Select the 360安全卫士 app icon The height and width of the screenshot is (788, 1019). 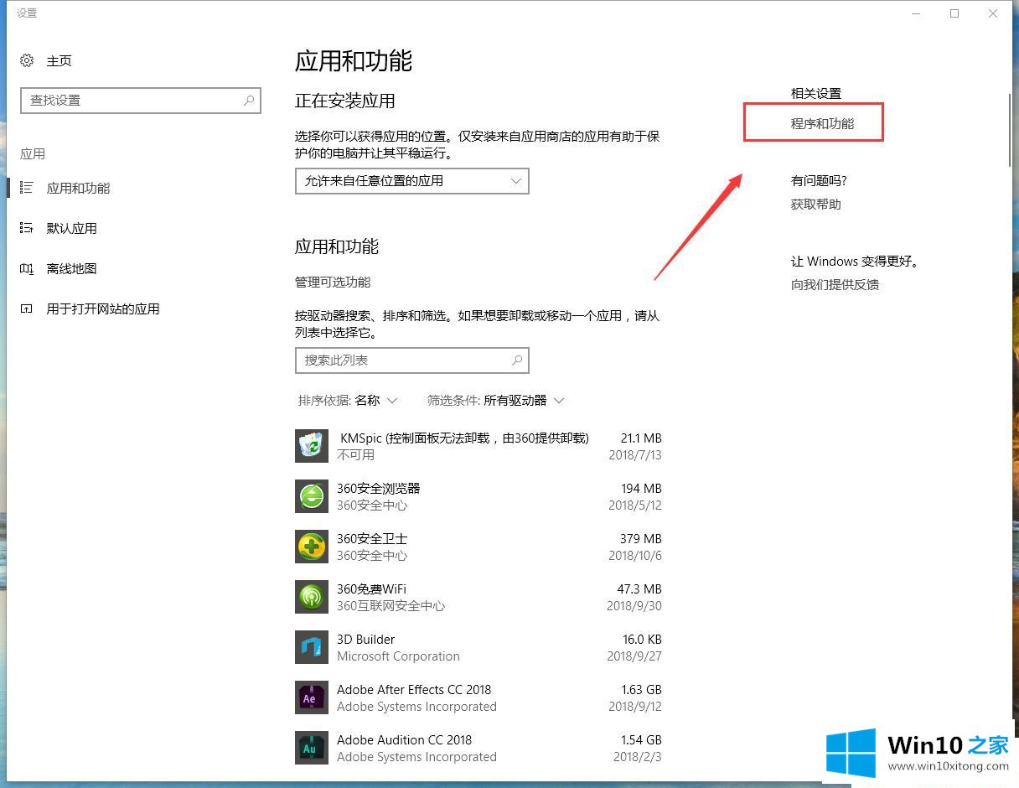pos(312,547)
